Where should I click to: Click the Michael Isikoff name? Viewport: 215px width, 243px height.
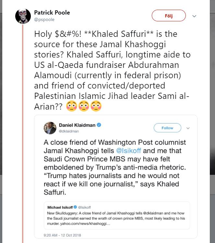[x=60, y=207]
